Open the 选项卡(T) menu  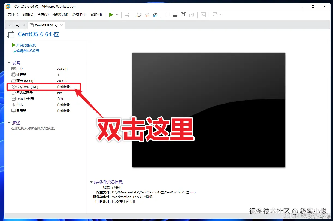pos(79,14)
